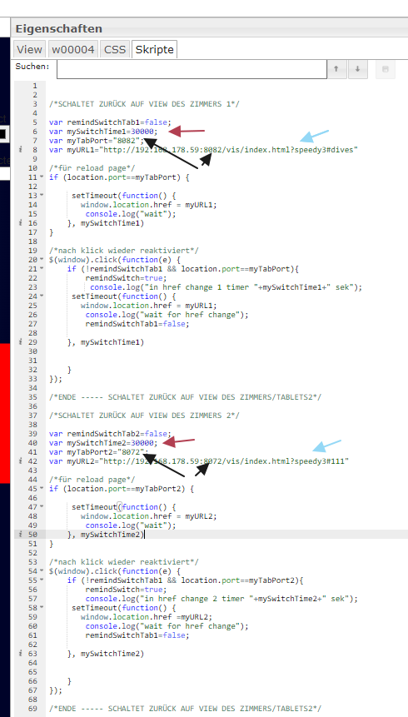Click the 'var remindSwitchTab1=false;' line
The height and width of the screenshot is (717, 408).
coord(110,122)
